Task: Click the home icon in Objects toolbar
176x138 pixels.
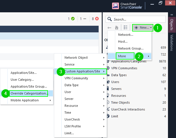Action: tap(117, 27)
